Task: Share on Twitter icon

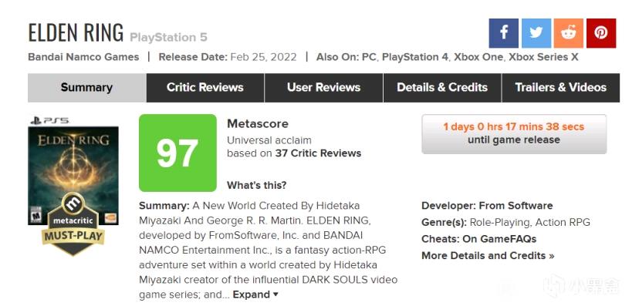Action: coord(536,33)
